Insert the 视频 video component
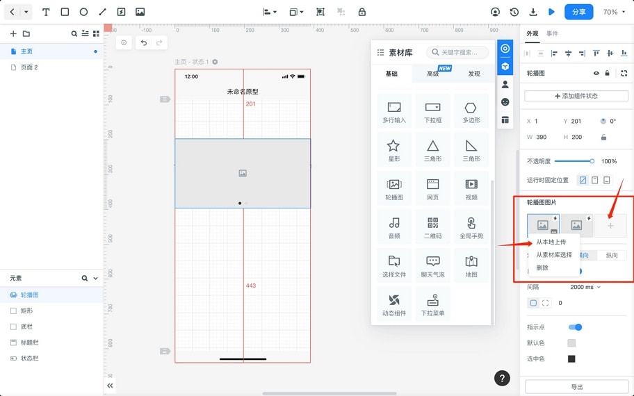 [471, 189]
